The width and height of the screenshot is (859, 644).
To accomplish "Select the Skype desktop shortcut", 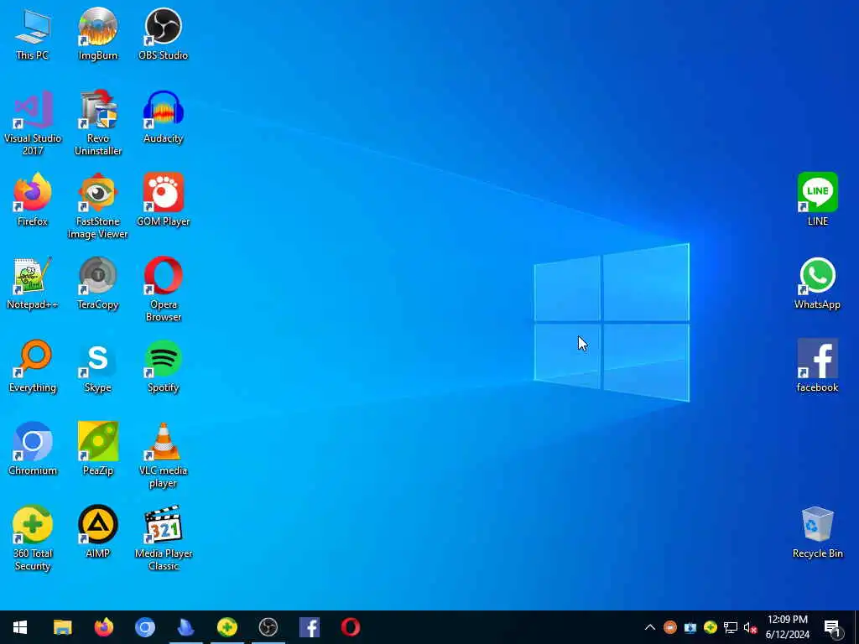I will [x=97, y=366].
